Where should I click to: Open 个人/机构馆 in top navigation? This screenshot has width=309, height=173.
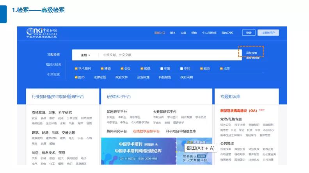pos(209,33)
